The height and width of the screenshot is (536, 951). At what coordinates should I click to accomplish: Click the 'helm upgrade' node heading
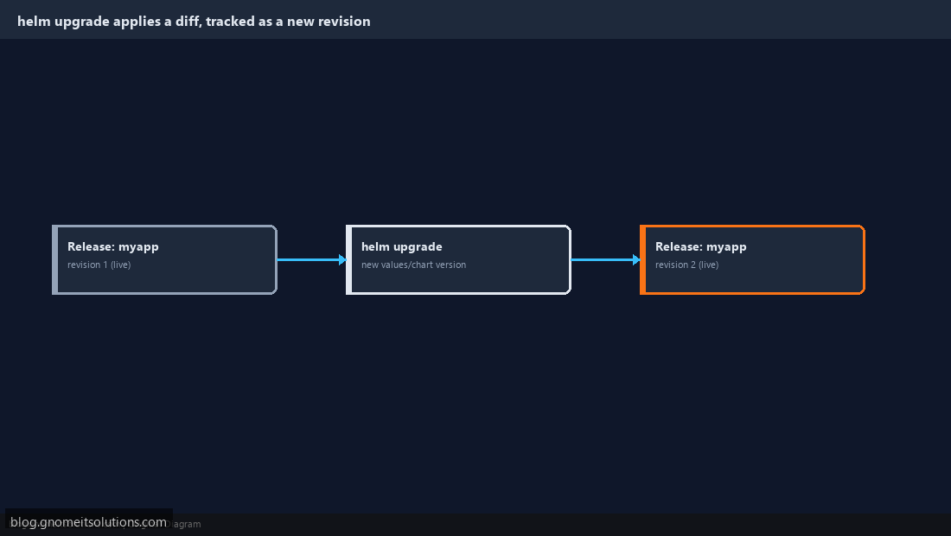(x=401, y=246)
